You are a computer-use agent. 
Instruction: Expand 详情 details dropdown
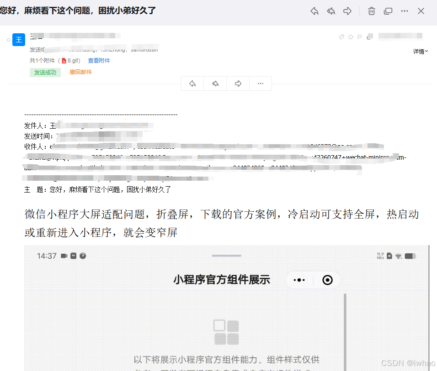[420, 51]
